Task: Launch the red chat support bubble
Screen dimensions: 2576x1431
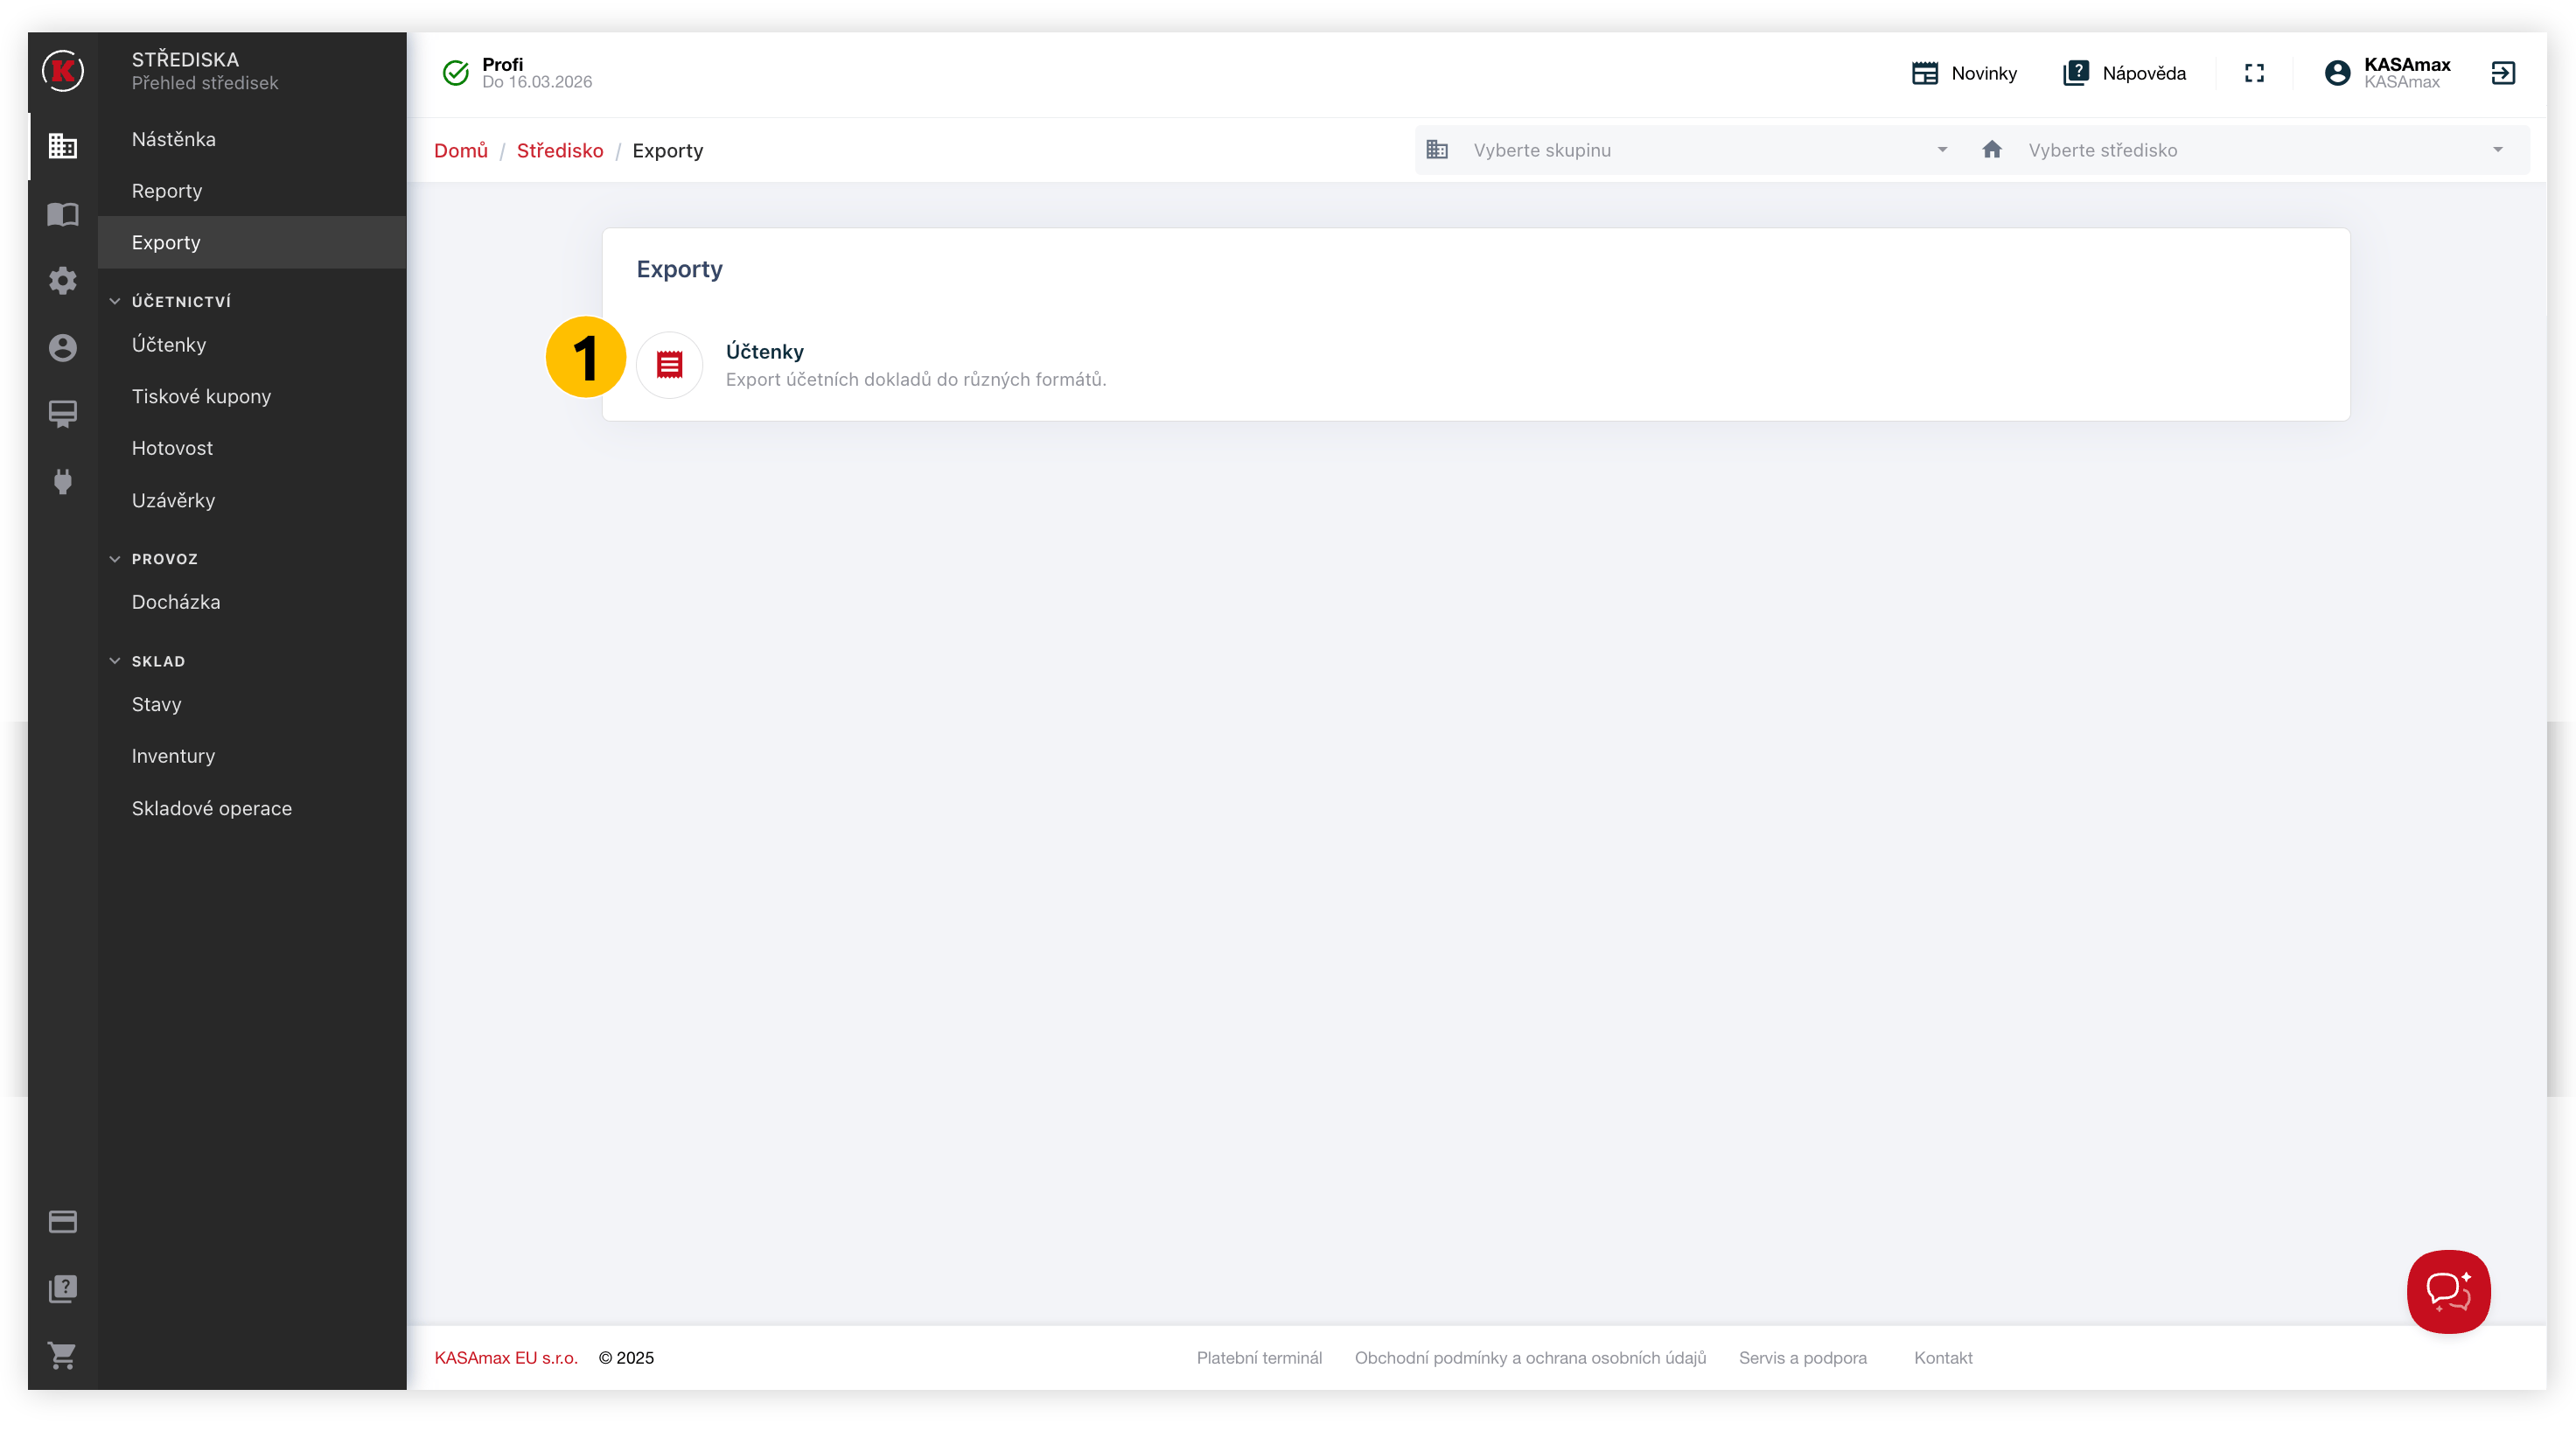Action: click(x=2448, y=1291)
